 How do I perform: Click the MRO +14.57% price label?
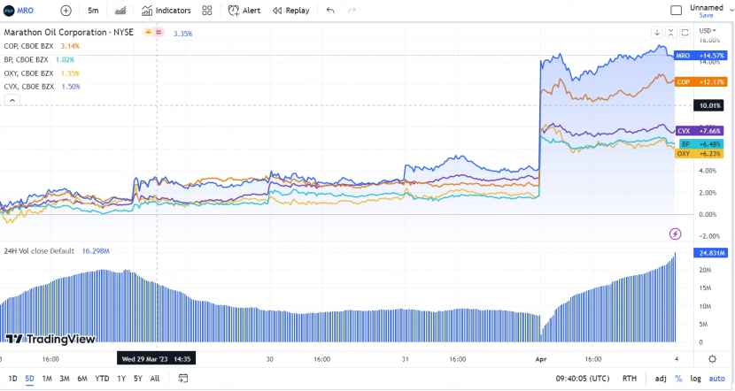point(700,55)
